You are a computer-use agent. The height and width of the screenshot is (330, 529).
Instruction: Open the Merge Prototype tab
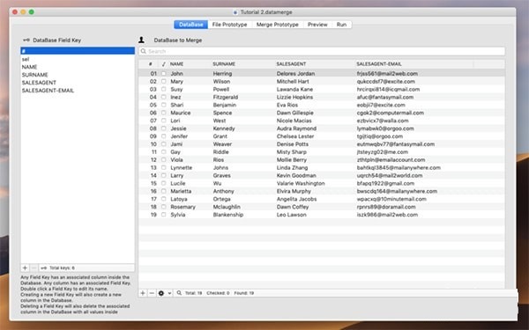click(x=278, y=25)
